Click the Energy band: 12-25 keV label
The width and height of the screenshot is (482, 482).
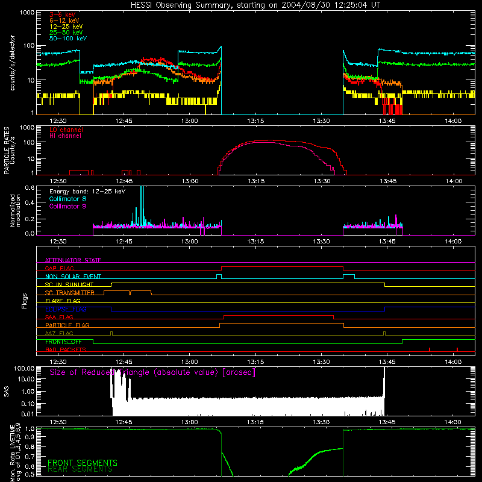pyautogui.click(x=87, y=192)
